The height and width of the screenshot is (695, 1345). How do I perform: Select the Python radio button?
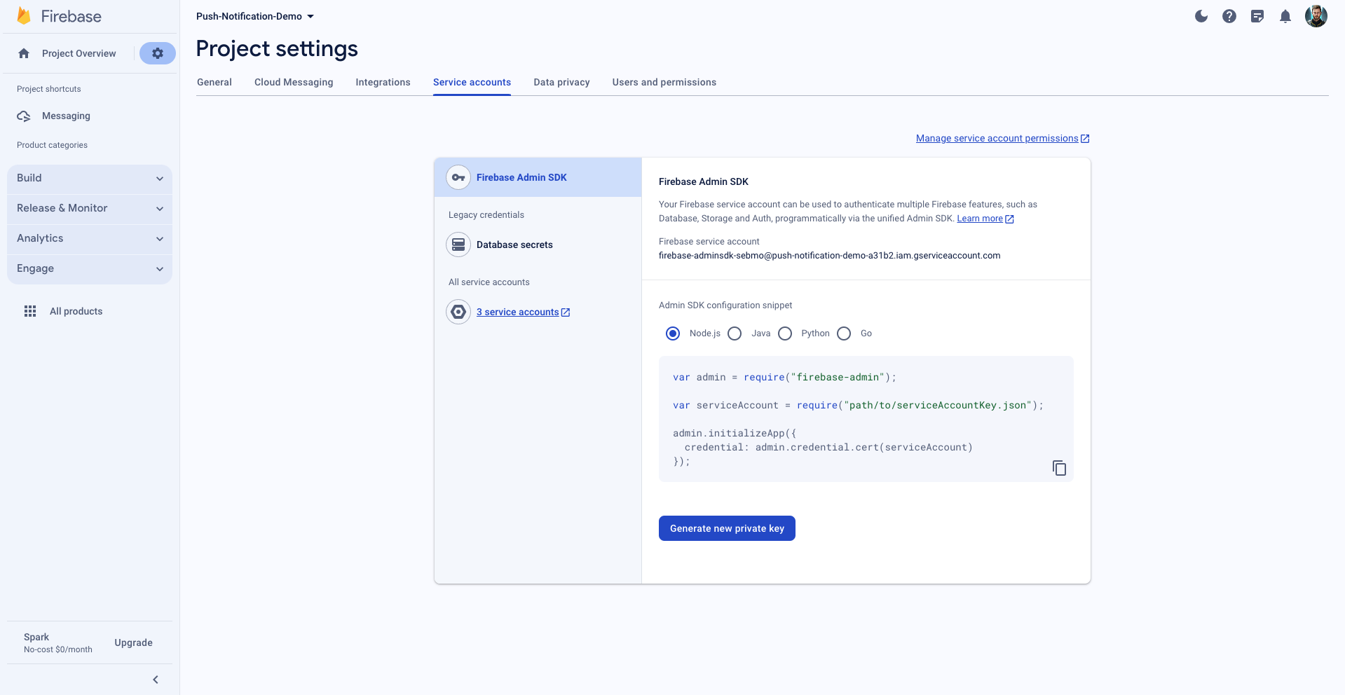tap(785, 333)
